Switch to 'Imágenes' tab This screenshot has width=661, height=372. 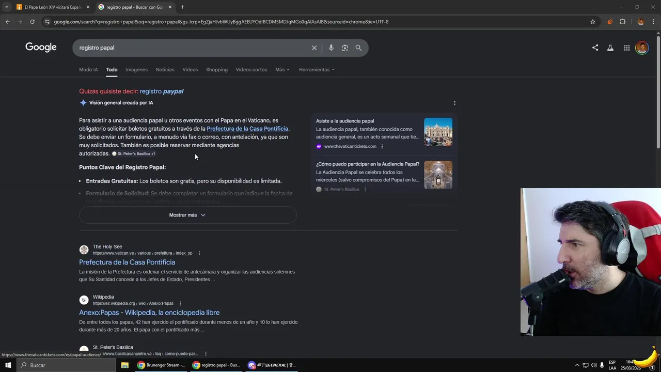(136, 70)
